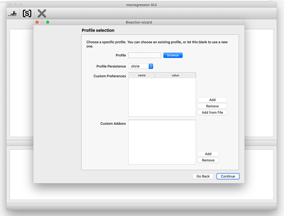Go back to the previous wizard page

(203, 176)
